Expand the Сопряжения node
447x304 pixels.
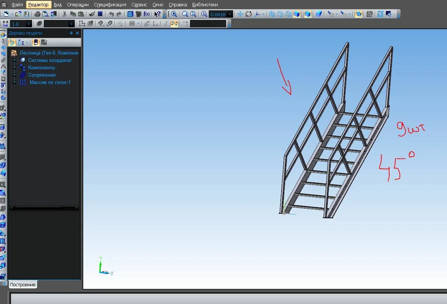pos(14,75)
